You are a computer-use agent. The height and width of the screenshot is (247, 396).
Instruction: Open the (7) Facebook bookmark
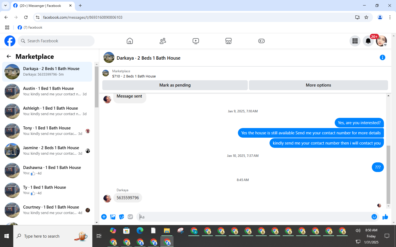30,27
